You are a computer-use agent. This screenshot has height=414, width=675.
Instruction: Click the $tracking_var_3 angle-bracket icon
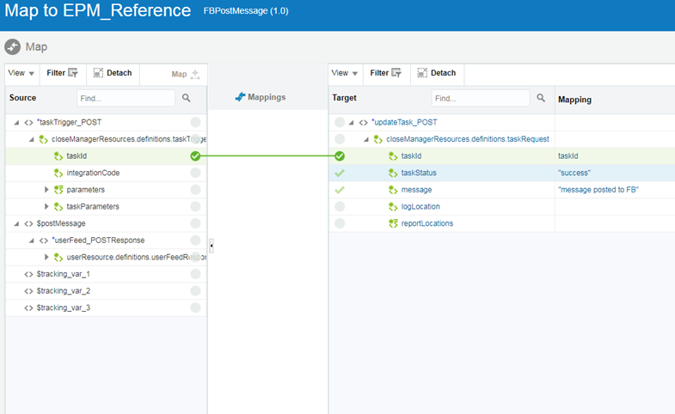[28, 307]
